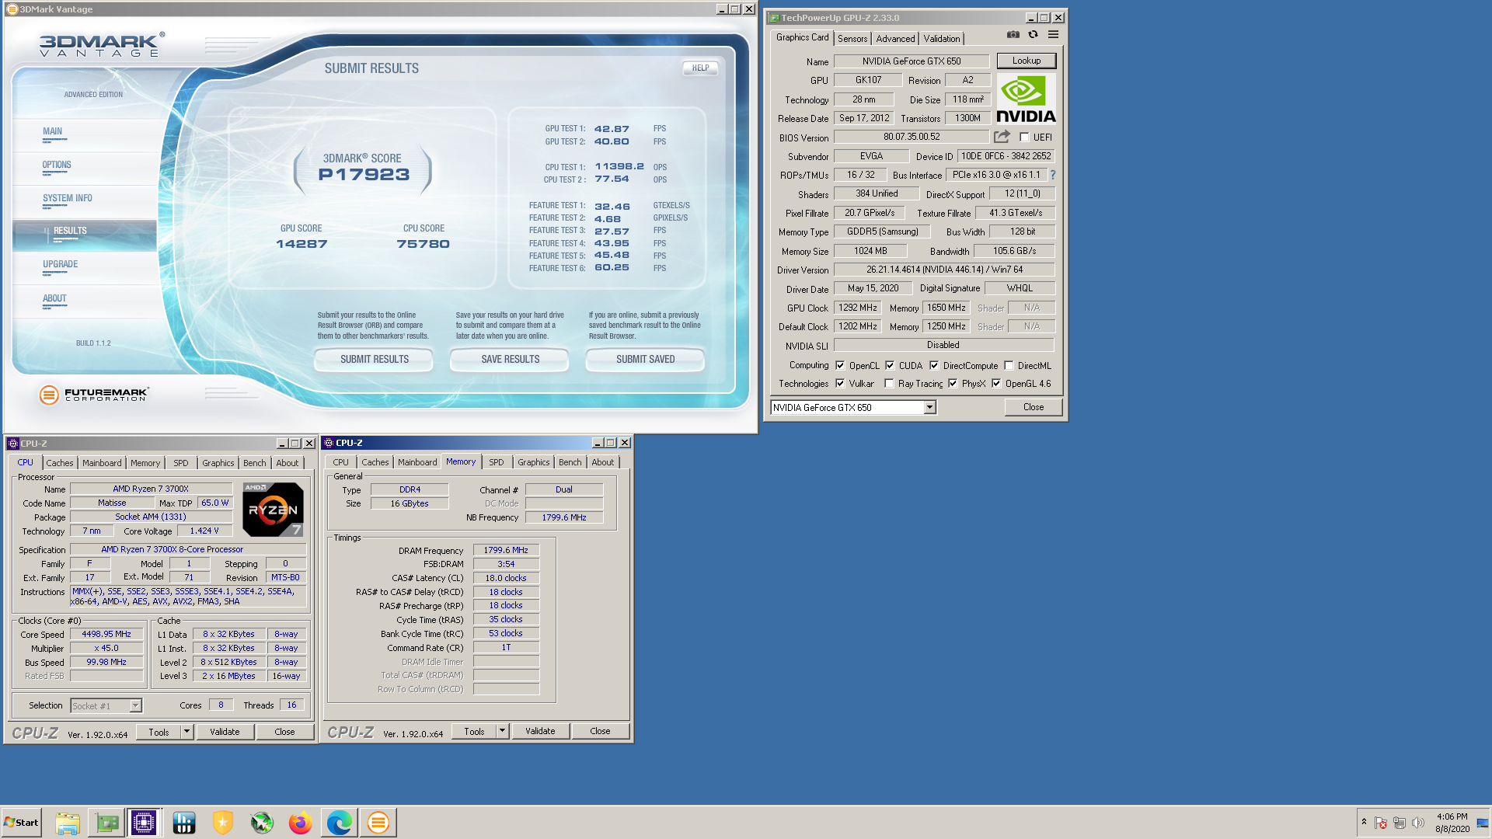This screenshot has width=1492, height=839.
Task: Click the Futuremark Corporation logo
Action: (x=94, y=395)
